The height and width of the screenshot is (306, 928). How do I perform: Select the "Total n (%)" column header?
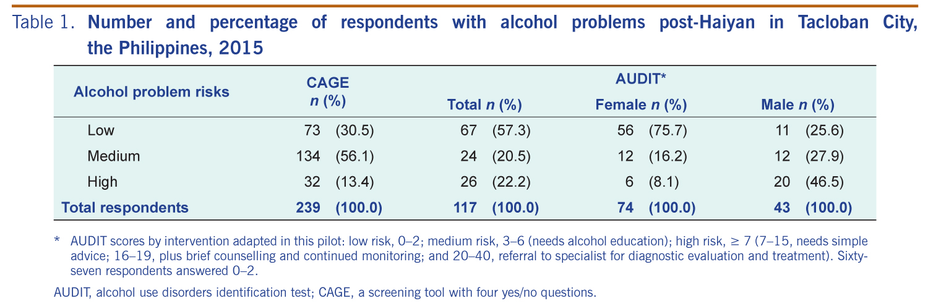click(x=484, y=105)
